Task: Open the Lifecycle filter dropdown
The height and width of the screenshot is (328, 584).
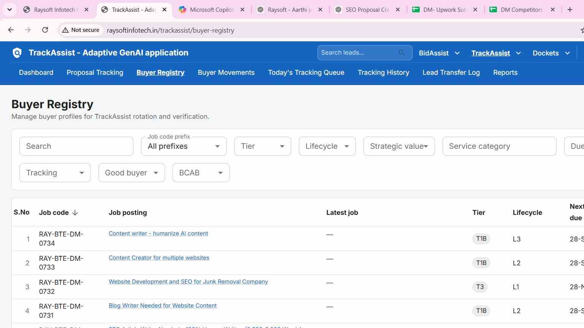Action: (x=327, y=146)
